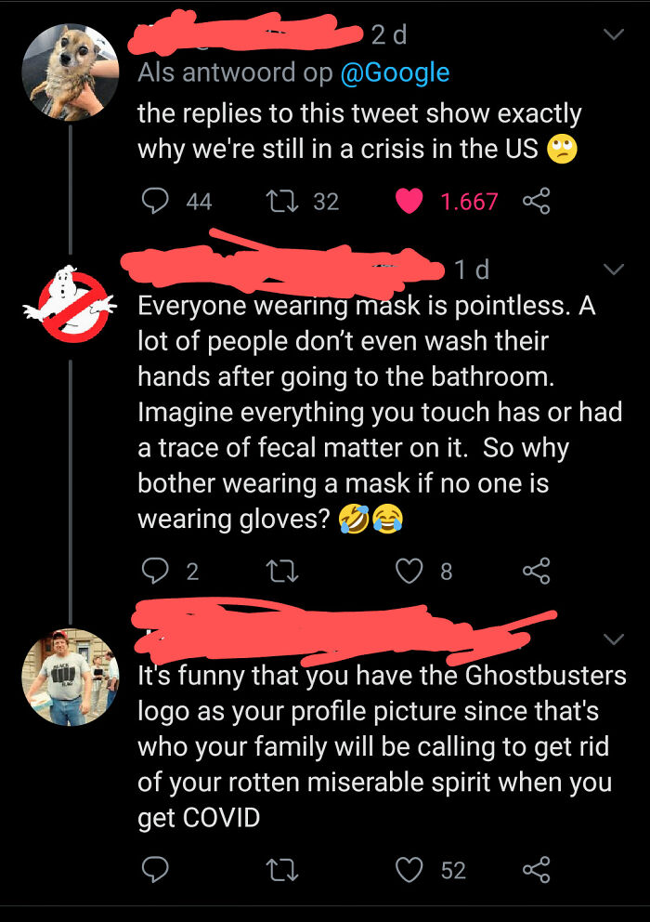Like the mask tweet with 8 likes
This screenshot has height=922, width=650.
click(x=409, y=571)
